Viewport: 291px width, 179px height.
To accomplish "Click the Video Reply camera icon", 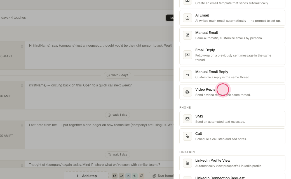I will [187, 92].
